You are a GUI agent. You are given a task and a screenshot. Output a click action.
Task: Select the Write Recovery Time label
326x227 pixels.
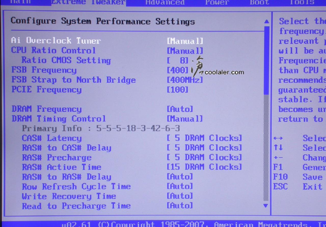tap(69, 196)
